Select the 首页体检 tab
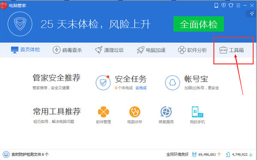Screen dimensions: 257x160 pos(25,50)
